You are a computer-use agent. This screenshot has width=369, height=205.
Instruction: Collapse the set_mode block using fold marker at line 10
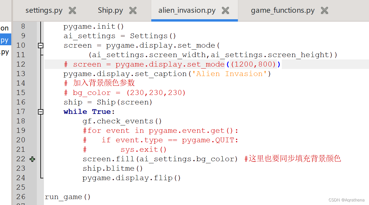coord(40,45)
